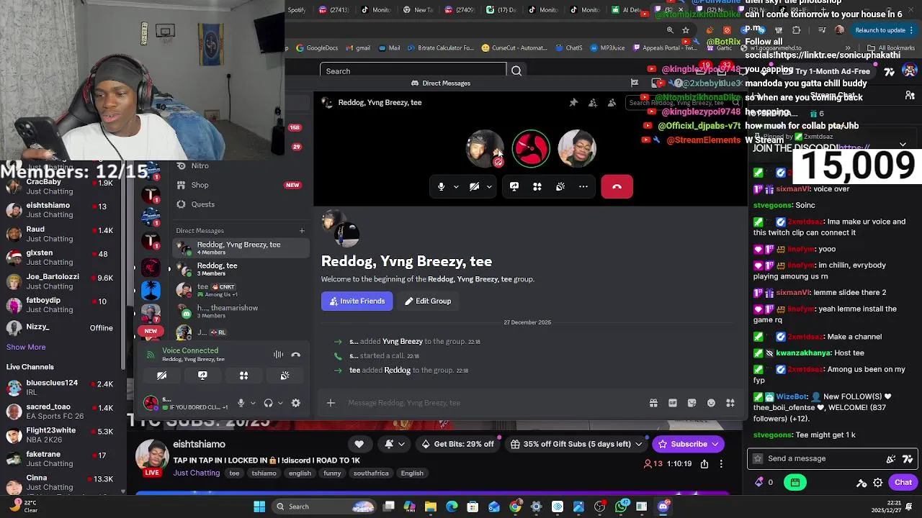Open apps launcher in message bar
922x518 pixels.
click(730, 403)
